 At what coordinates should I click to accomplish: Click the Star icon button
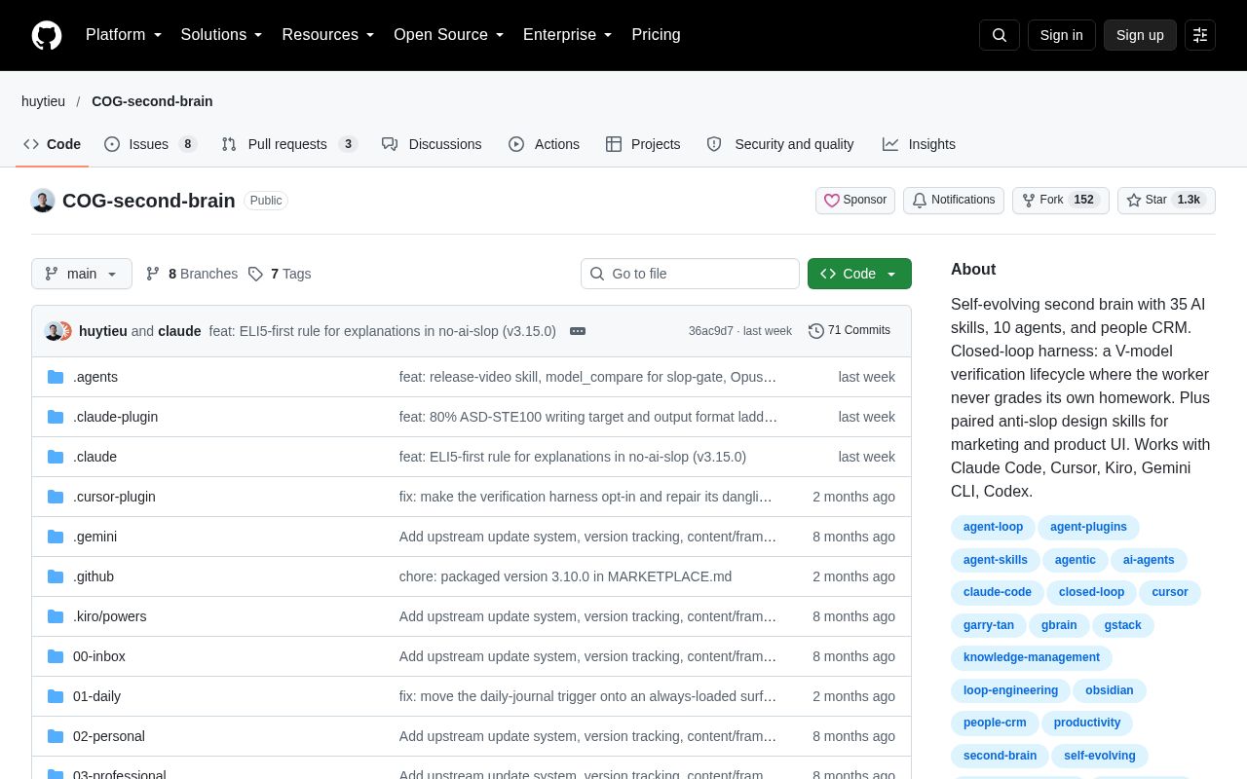tap(1166, 201)
